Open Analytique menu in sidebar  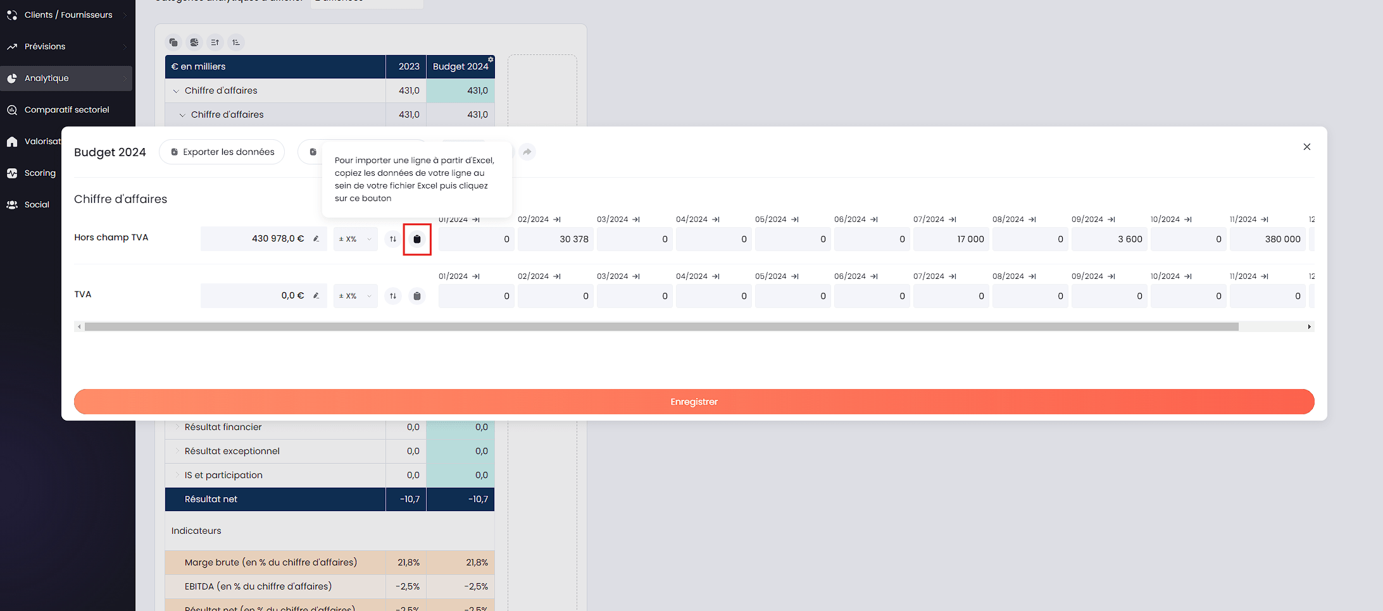pos(66,78)
